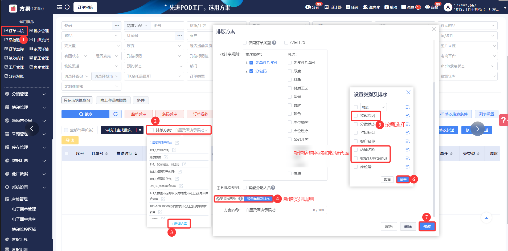The image size is (508, 251).
Task: Uncheck 分包码 in sort order
Action: [251, 71]
